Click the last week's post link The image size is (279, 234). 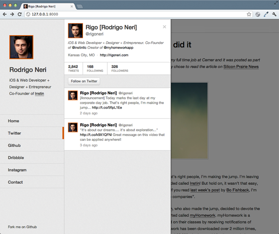(205, 190)
